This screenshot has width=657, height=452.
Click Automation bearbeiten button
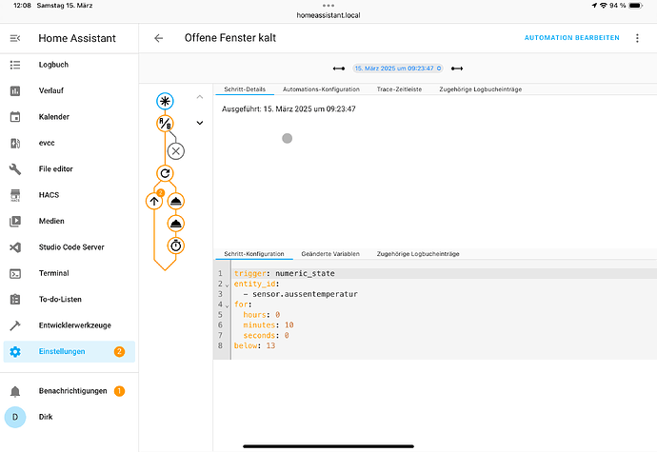(x=571, y=38)
